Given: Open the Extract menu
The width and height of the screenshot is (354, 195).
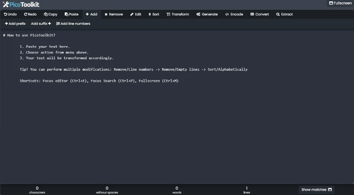Looking at the screenshot, I should coord(285,14).
